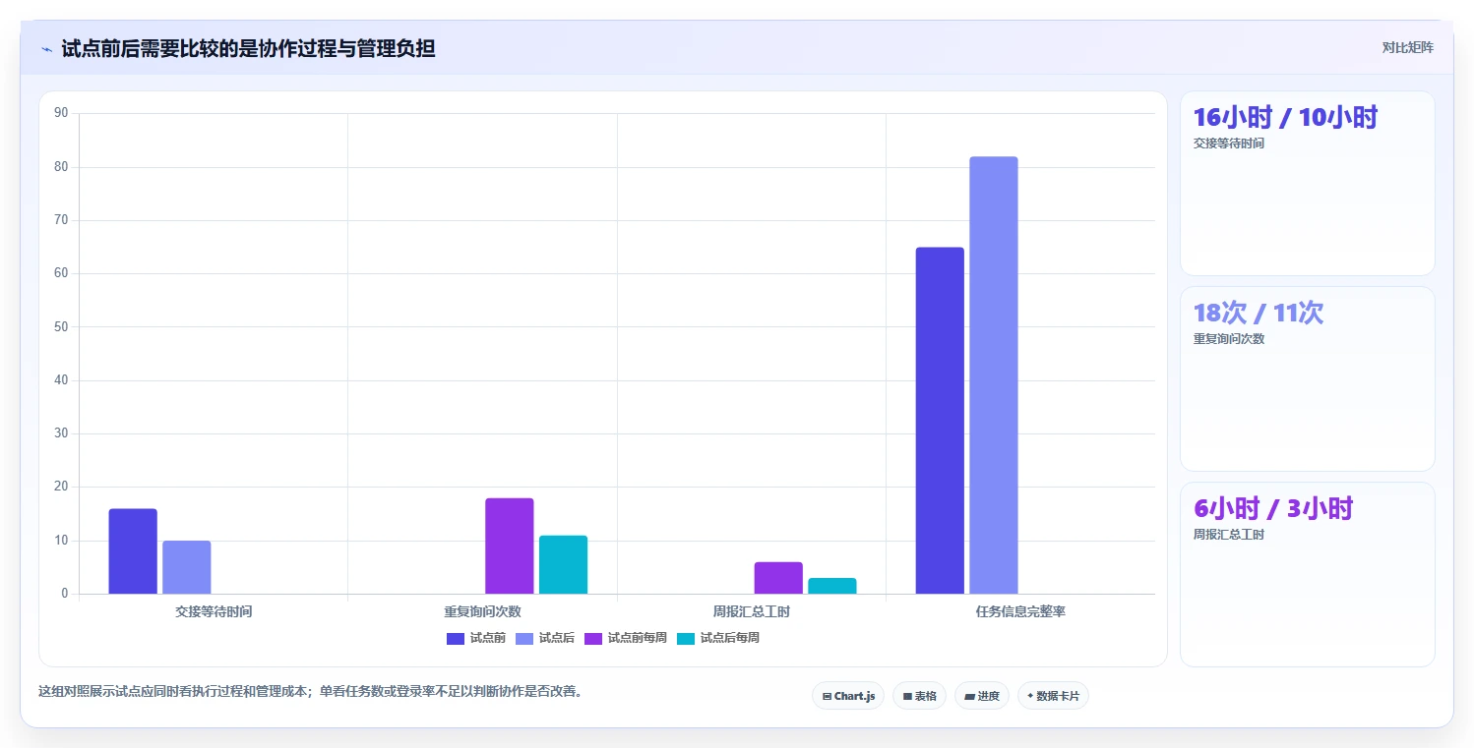Image resolution: width=1474 pixels, height=748 pixels.
Task: Click the y-axis value 50
Action: tap(61, 326)
